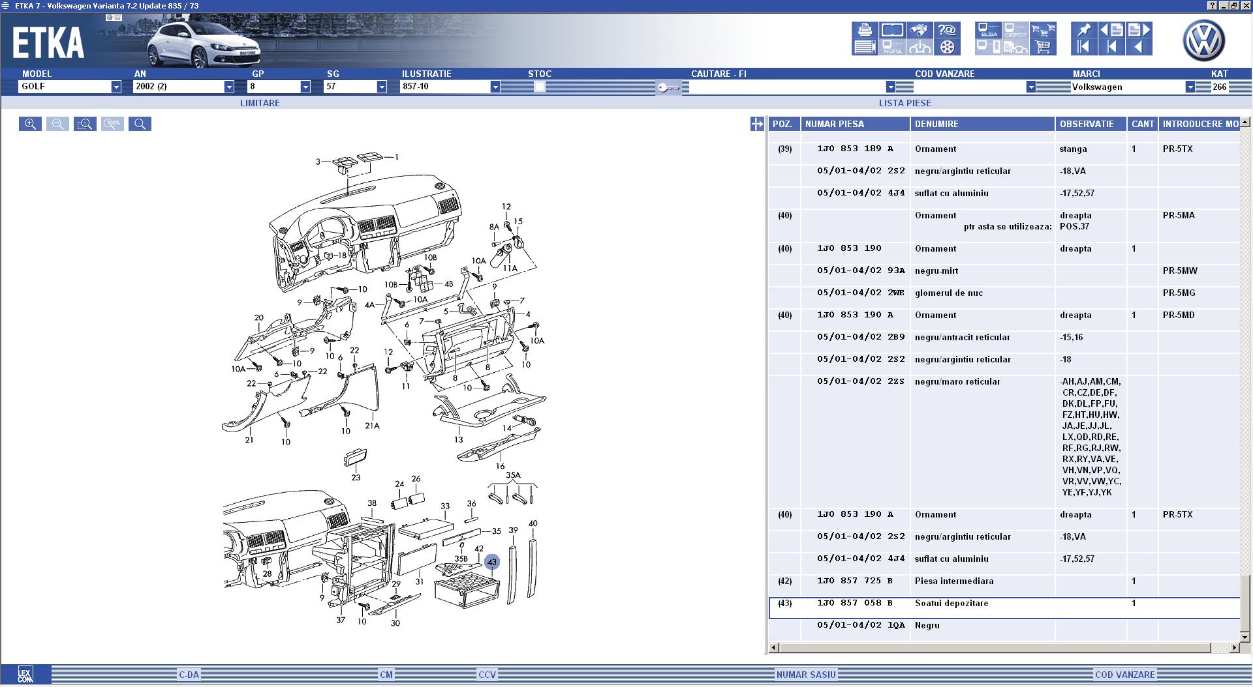Viewport: 1253px width, 687px height.
Task: Click the plain magnifier search icon
Action: [140, 124]
